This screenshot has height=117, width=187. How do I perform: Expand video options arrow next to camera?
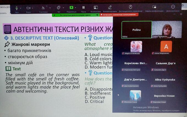[32, 8]
